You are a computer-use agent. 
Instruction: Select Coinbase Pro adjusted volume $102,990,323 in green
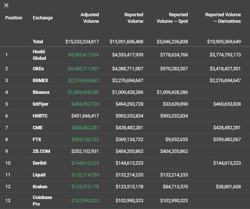coord(85,201)
